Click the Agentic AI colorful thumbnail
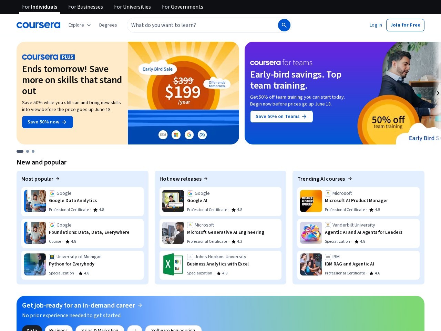This screenshot has height=331, width=441. click(x=311, y=233)
